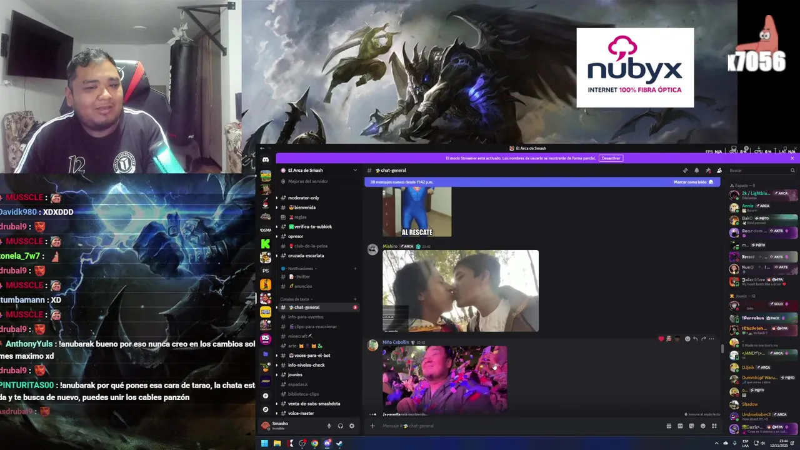Reply to the hovered message
Screen dimensions: 800x450
pyautogui.click(x=696, y=339)
